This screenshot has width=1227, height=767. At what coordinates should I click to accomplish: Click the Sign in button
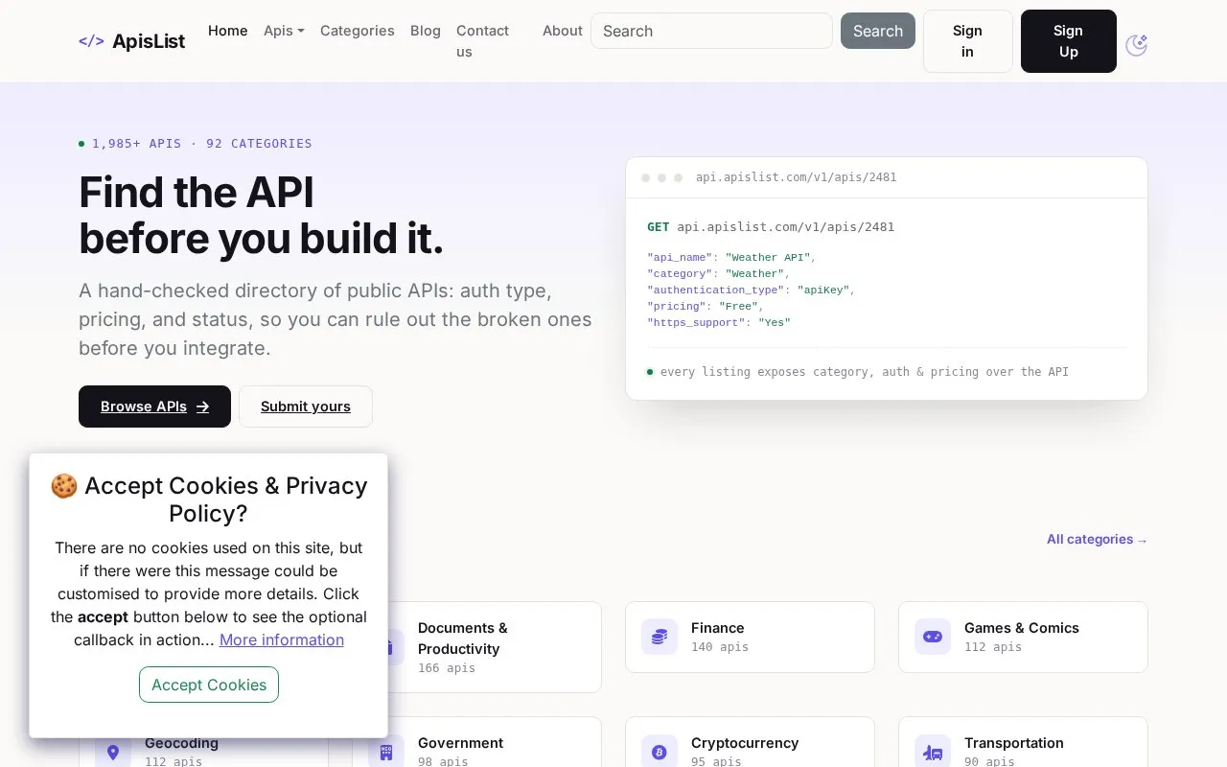click(x=968, y=41)
